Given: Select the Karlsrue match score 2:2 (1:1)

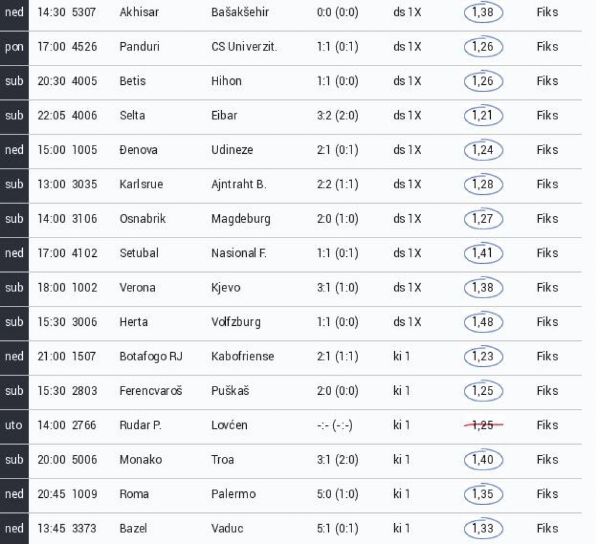Looking at the screenshot, I should [x=338, y=184].
